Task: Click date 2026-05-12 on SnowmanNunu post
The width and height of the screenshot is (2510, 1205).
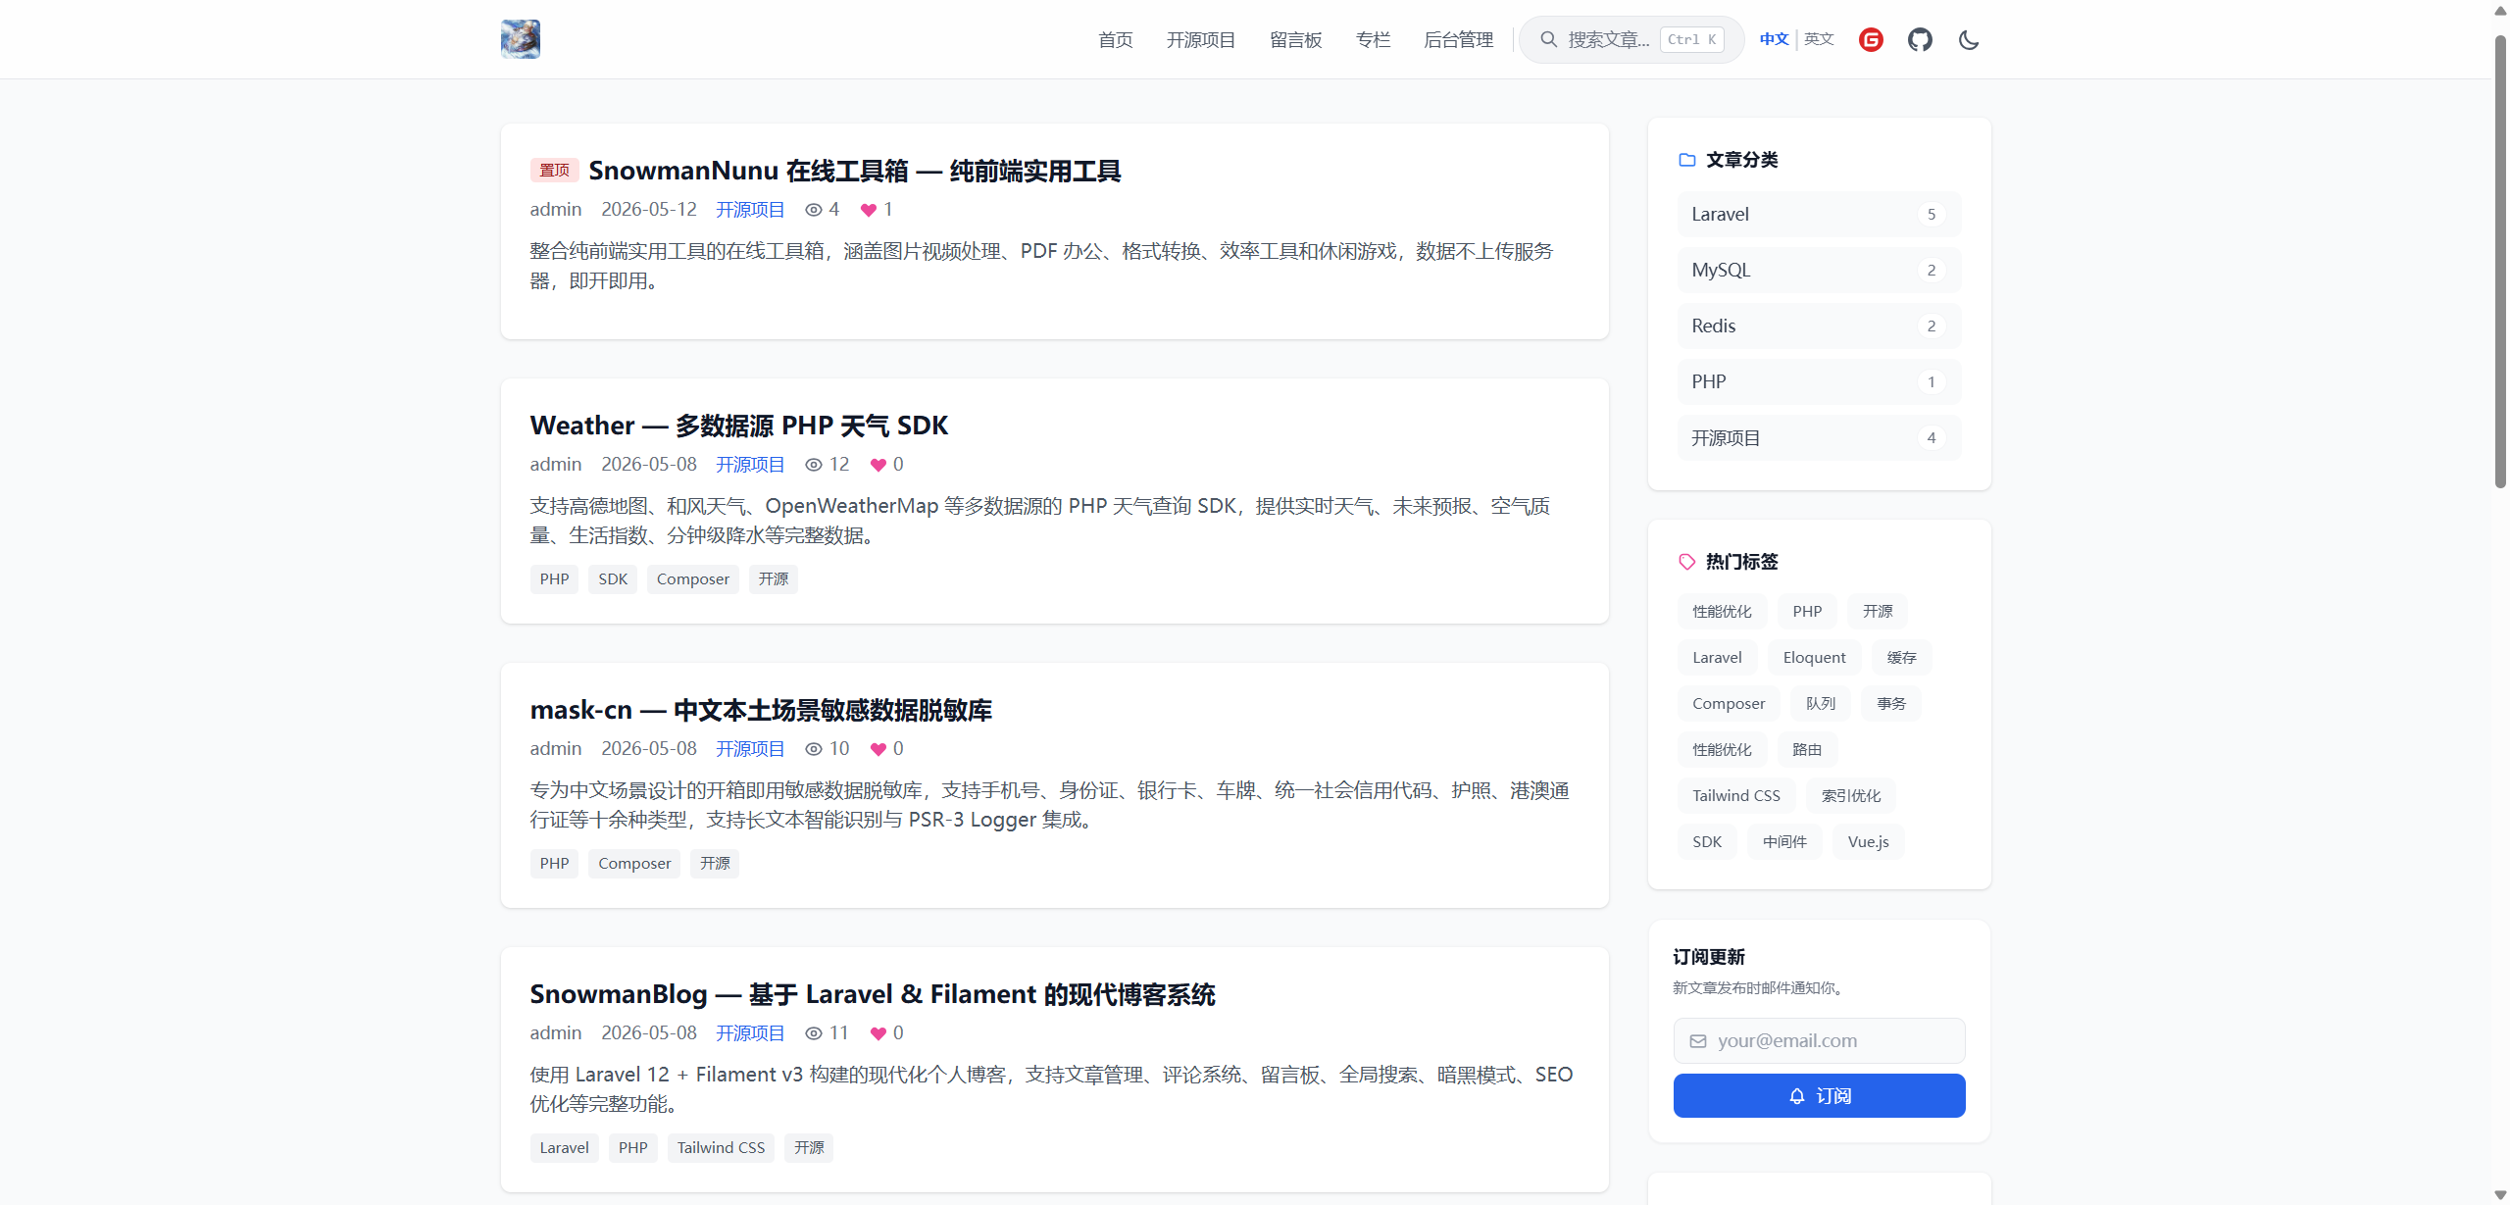Action: tap(648, 210)
